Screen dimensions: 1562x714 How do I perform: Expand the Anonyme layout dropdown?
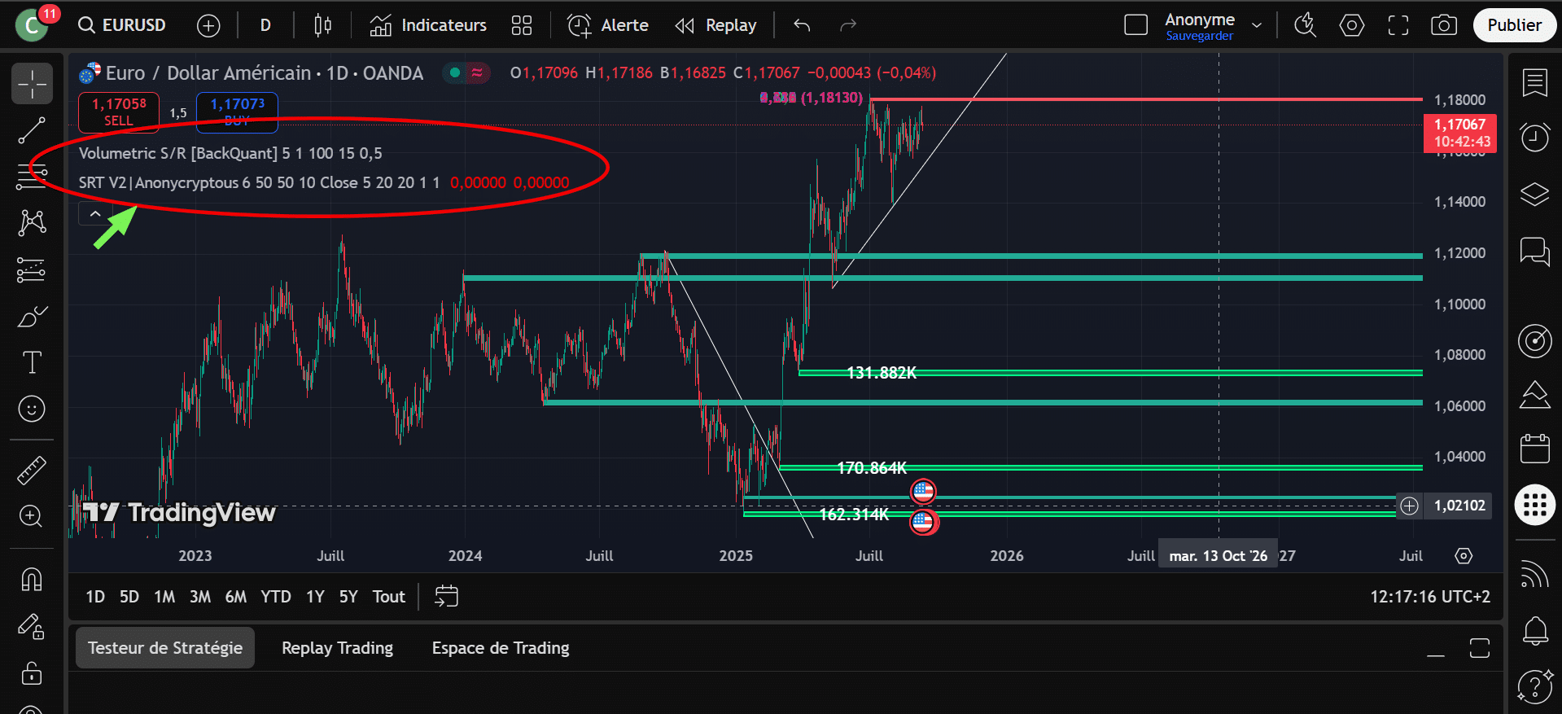(1257, 25)
